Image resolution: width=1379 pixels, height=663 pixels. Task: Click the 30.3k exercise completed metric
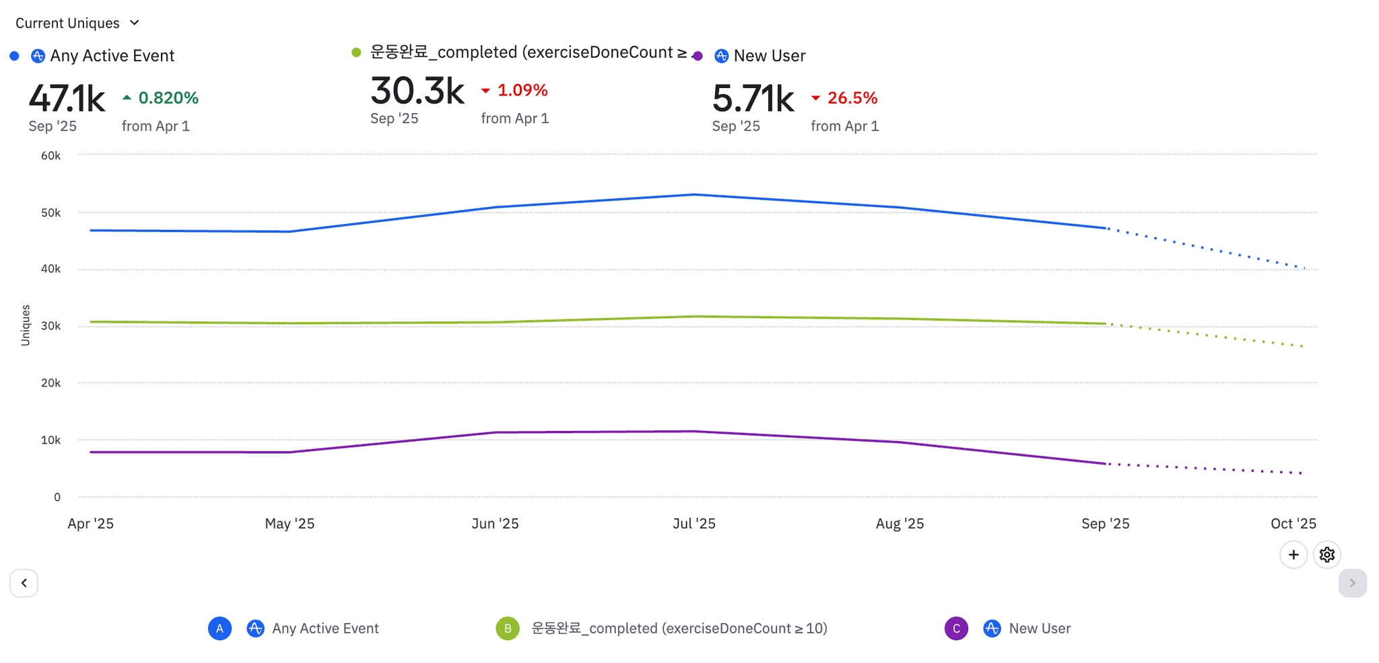(417, 91)
